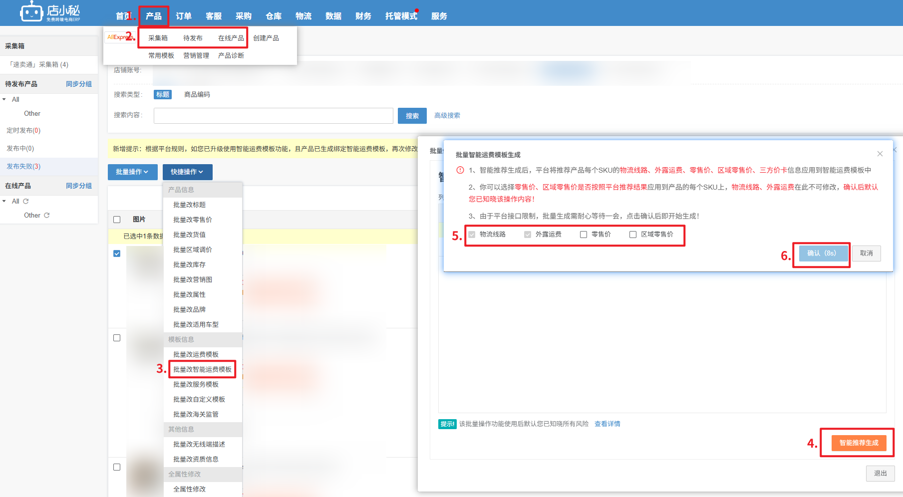Screen dimensions: 903x497
Task: Tick the 零售价 checkbox
Action: click(x=583, y=235)
